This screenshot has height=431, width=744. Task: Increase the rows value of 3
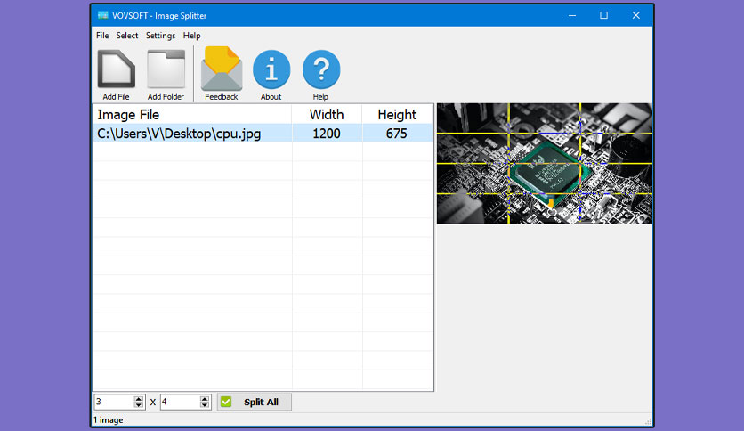138,399
